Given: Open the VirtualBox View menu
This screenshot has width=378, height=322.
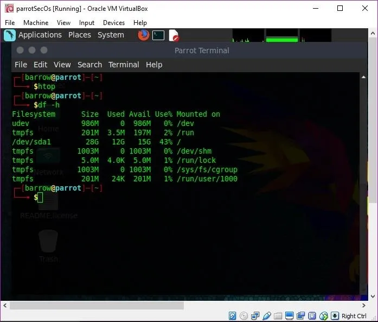Looking at the screenshot, I should 63,23.
